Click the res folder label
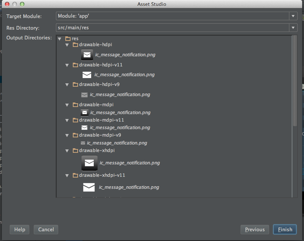304x241 pixels. [x=75, y=39]
